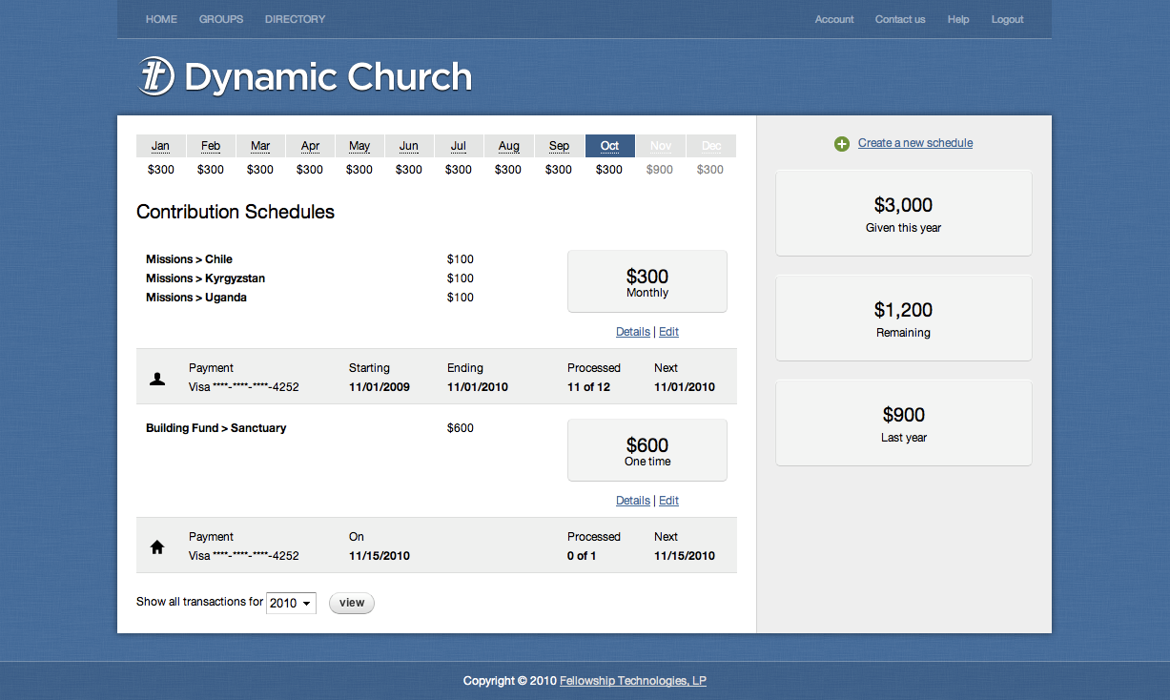
Task: View Details of the Building Fund schedule
Action: [632, 501]
